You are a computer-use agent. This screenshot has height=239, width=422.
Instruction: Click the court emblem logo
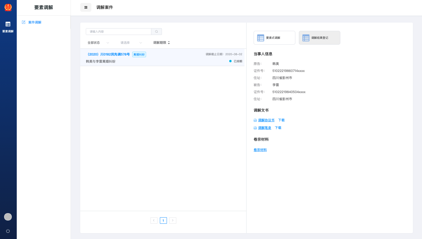click(8, 7)
